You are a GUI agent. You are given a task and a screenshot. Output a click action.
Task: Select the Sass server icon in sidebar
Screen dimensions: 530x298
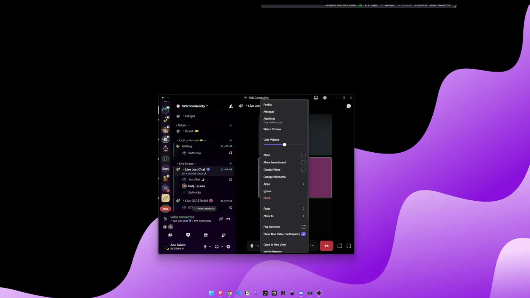(x=166, y=168)
